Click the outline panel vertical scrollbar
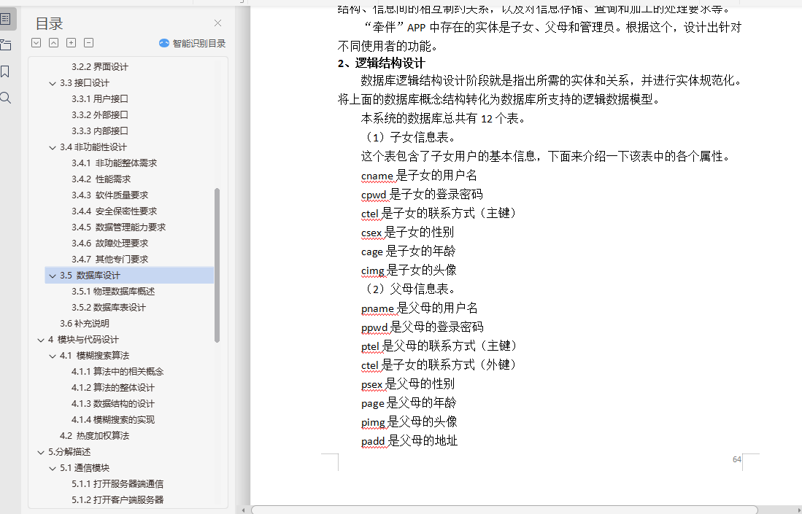Image resolution: width=802 pixels, height=514 pixels. [x=217, y=265]
